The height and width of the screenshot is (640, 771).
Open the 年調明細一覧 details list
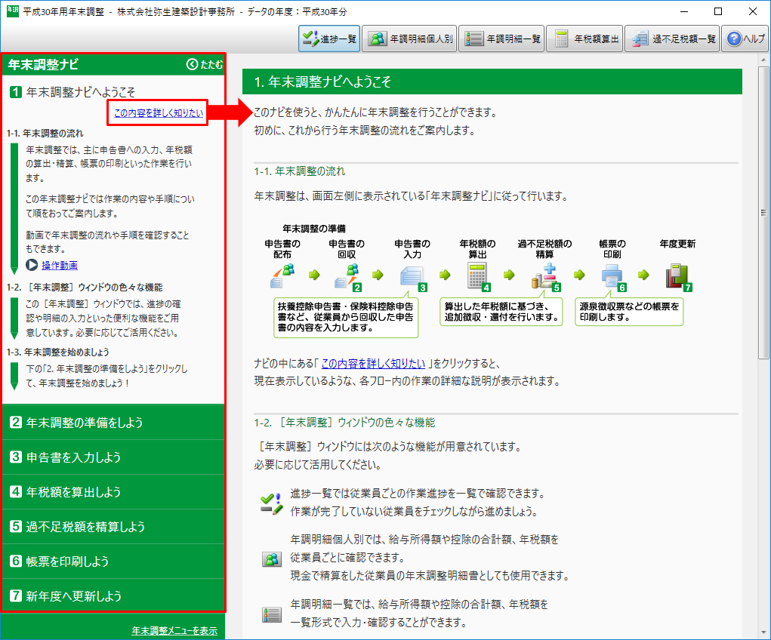click(x=503, y=38)
